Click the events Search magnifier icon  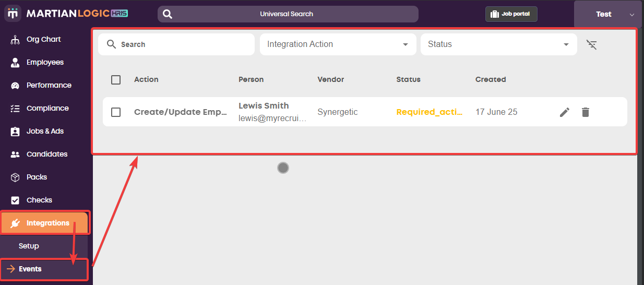(111, 44)
